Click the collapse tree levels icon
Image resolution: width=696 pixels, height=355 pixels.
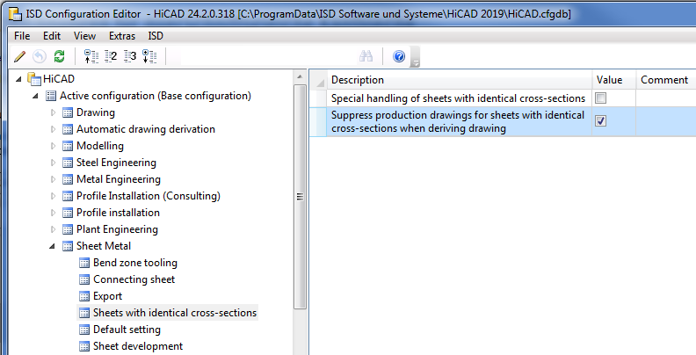point(91,57)
